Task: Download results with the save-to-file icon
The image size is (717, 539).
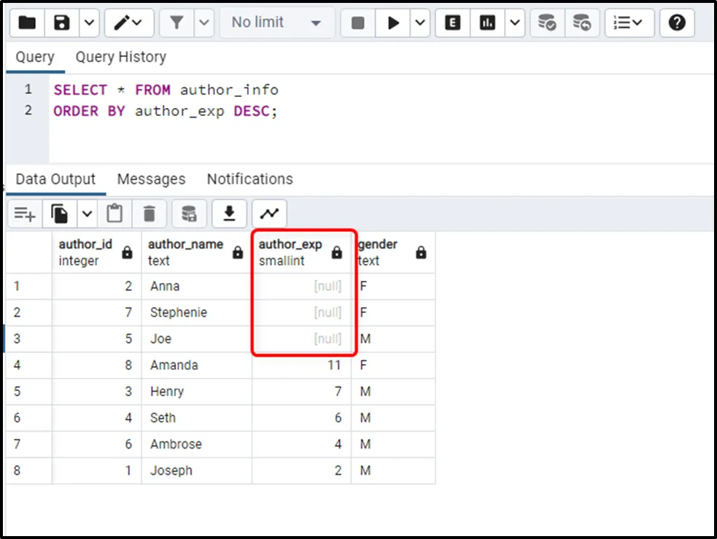Action: pos(229,214)
